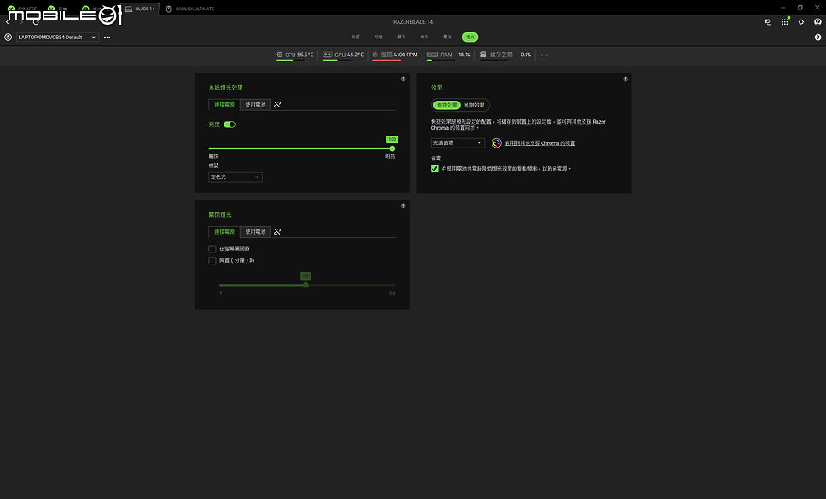Open help for the 效果 panel

pos(625,79)
